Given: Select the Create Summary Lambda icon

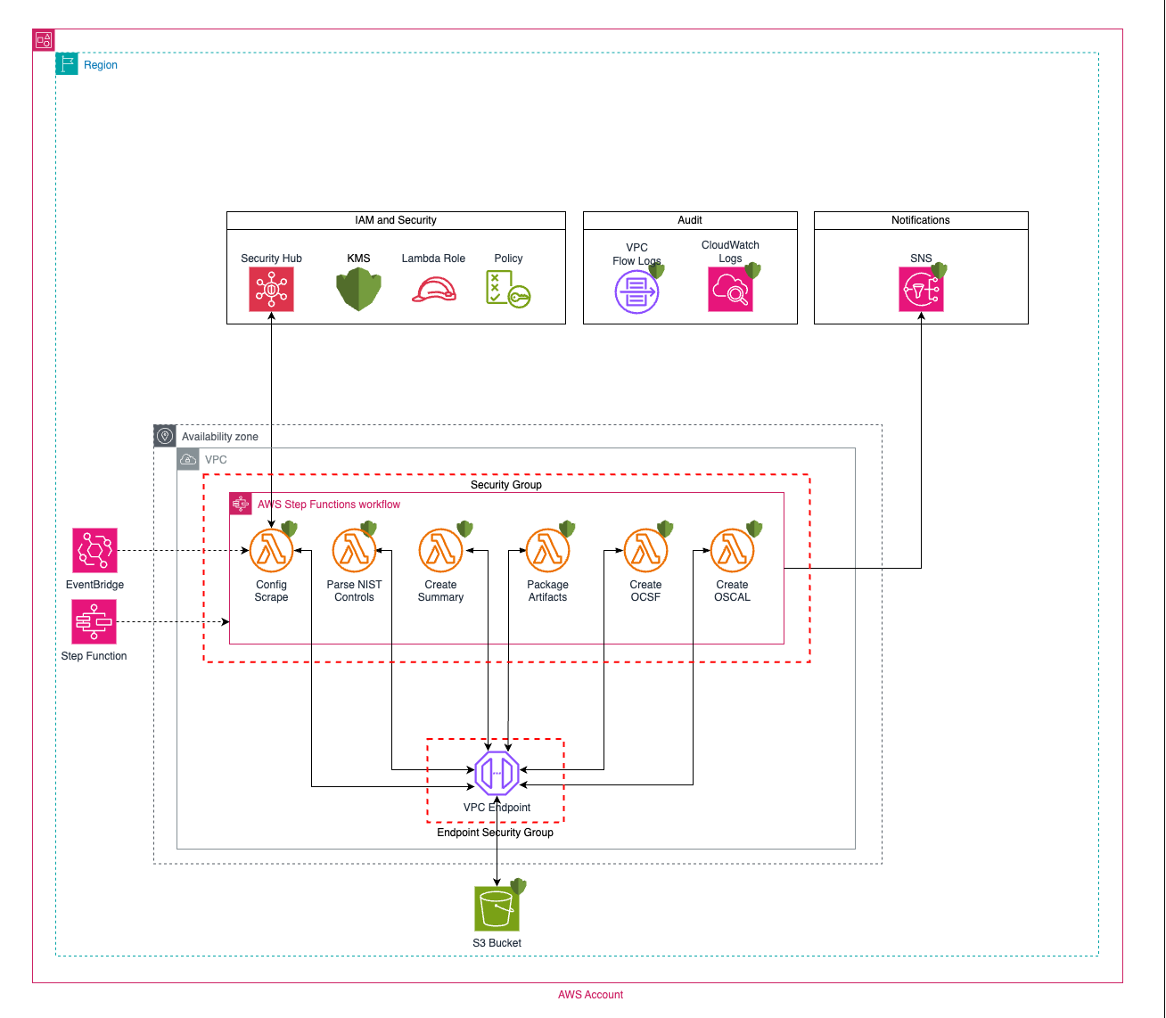Looking at the screenshot, I should (x=440, y=551).
